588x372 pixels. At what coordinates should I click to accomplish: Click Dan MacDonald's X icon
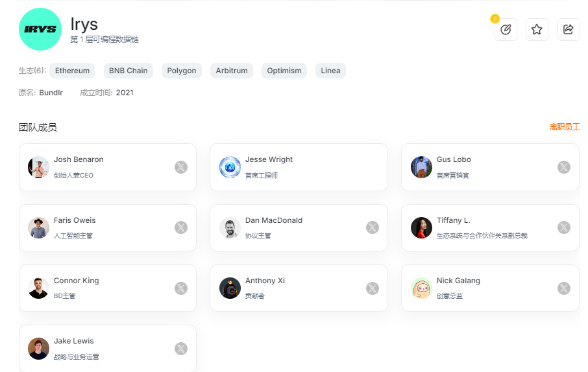tap(373, 227)
